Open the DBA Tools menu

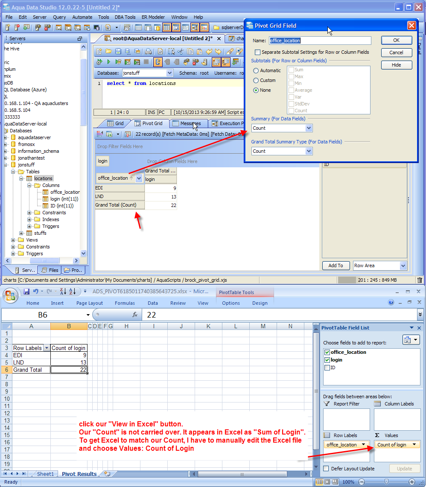(x=125, y=17)
